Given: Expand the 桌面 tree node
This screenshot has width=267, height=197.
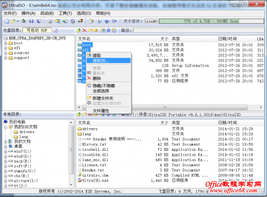Looking at the screenshot, I should tap(6, 146).
